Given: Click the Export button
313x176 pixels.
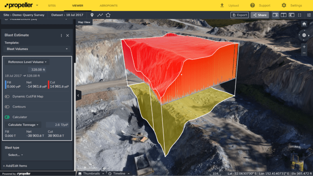Looking at the screenshot, I should point(239,15).
